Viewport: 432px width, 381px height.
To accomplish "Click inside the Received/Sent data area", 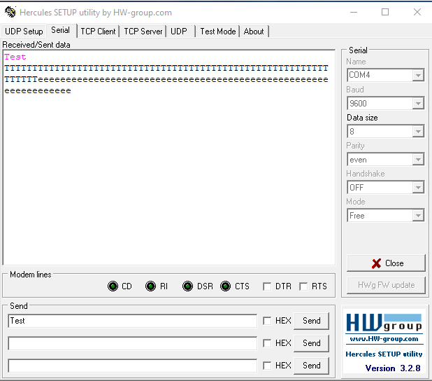I will 169,158.
